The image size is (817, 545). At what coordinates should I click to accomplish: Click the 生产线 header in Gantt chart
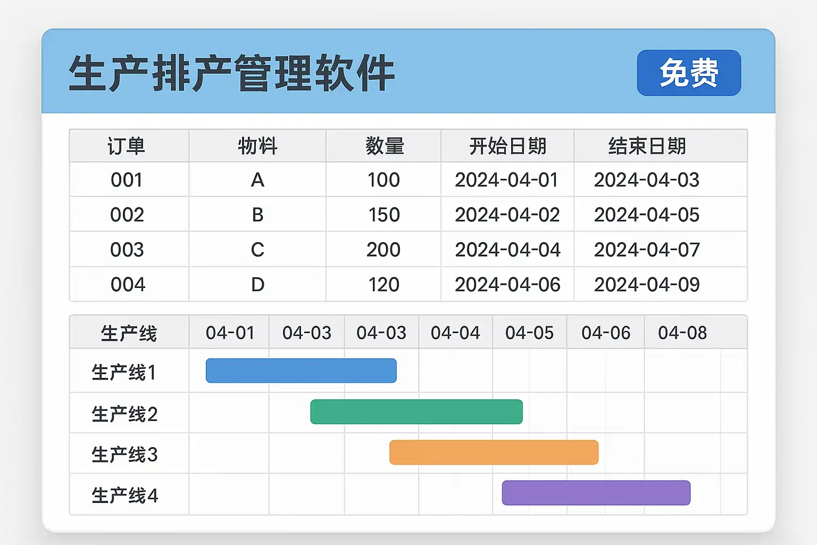tap(129, 333)
